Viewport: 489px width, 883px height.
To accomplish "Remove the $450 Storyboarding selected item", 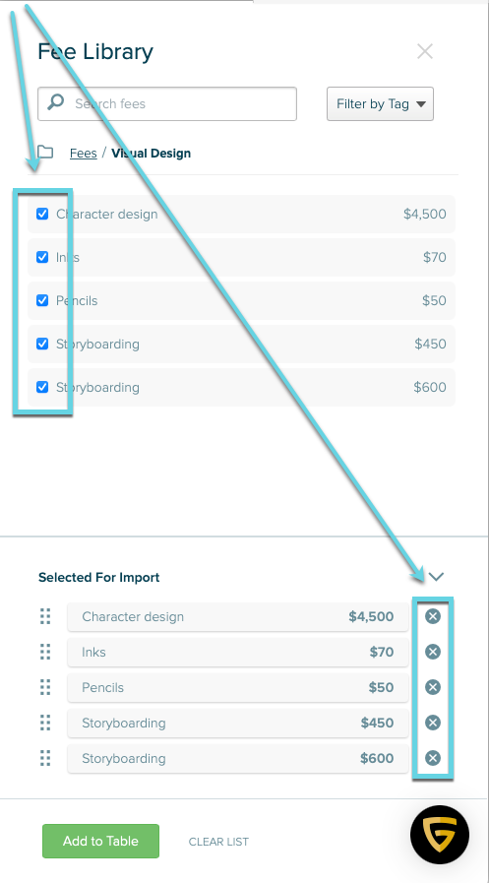I will tap(432, 724).
